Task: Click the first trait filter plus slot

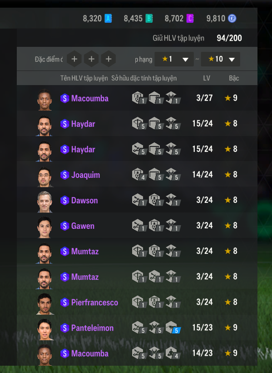Action: point(74,59)
